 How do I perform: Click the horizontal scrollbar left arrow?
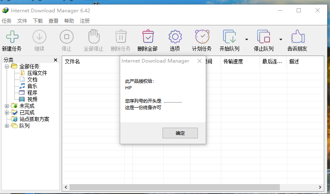tap(66, 187)
